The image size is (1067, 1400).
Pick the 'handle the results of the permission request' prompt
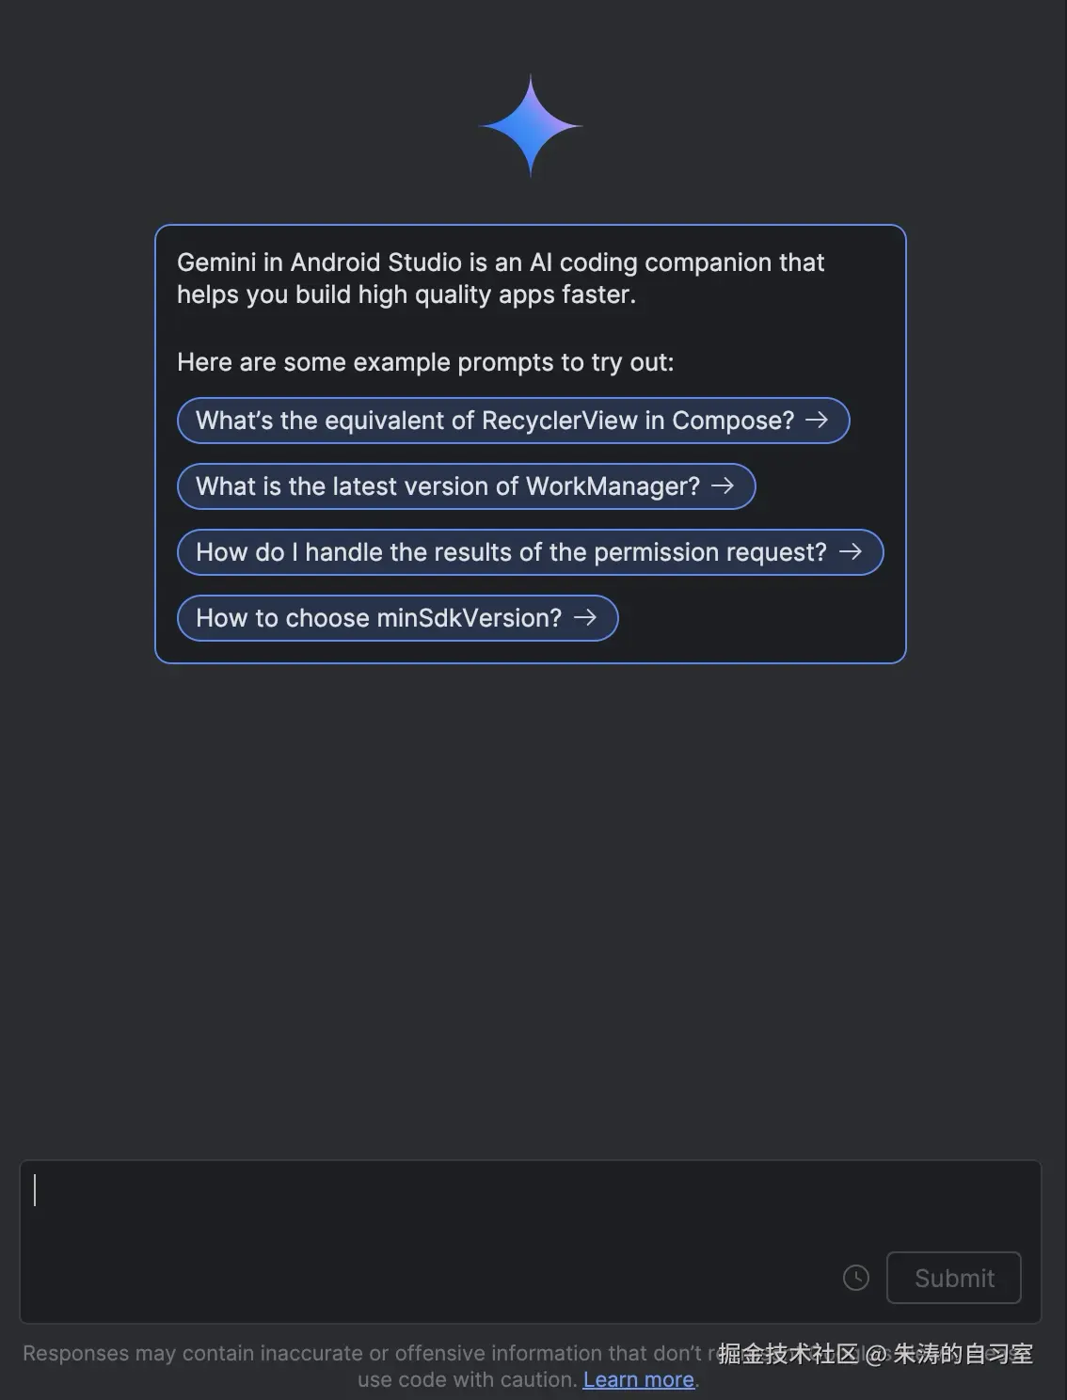click(x=511, y=552)
